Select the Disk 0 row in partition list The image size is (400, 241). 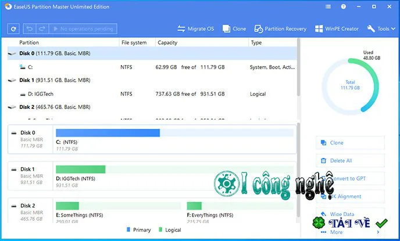[152, 53]
